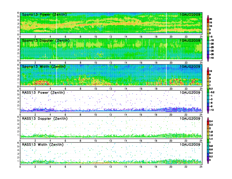This screenshot has width=232, height=179.
Task: Click the hour '14' tick under RASS13 Width panel
Action: (126, 167)
